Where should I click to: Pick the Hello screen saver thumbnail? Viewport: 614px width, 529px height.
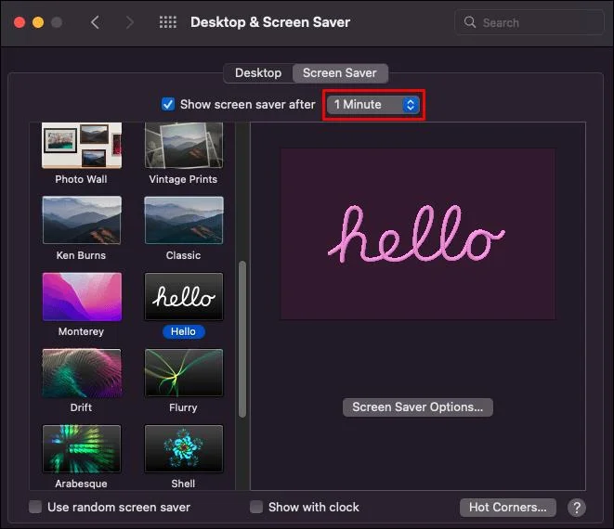184,297
